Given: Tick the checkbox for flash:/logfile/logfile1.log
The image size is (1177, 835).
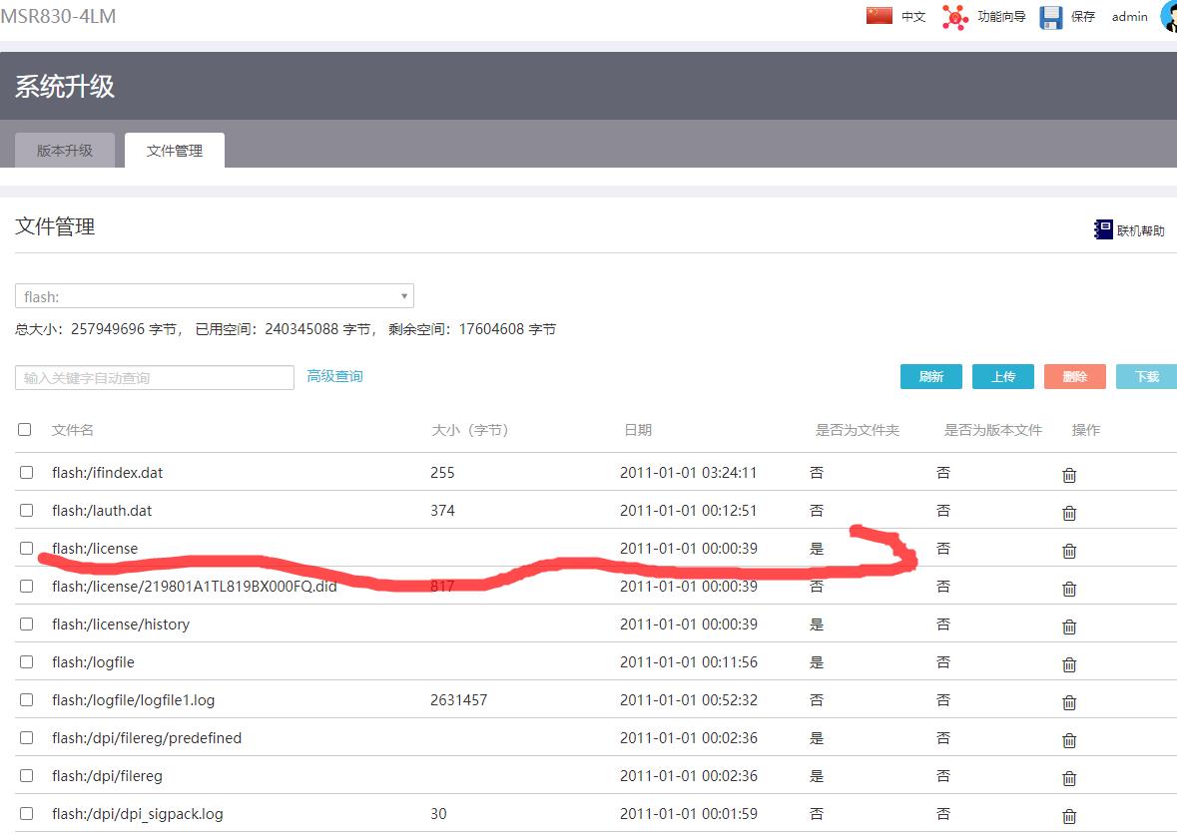Looking at the screenshot, I should point(26,699).
